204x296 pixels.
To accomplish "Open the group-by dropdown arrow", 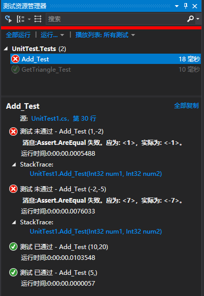I will tap(29, 19).
